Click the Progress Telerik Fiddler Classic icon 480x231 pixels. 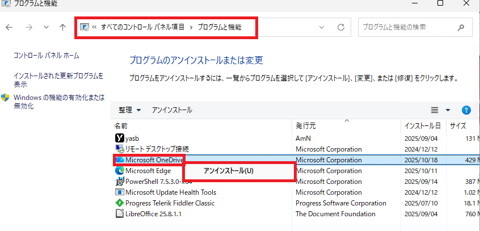coord(119,203)
